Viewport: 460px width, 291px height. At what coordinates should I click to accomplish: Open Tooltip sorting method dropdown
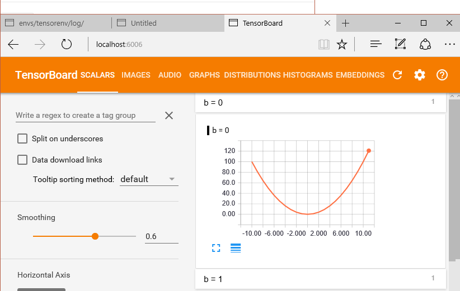point(149,179)
